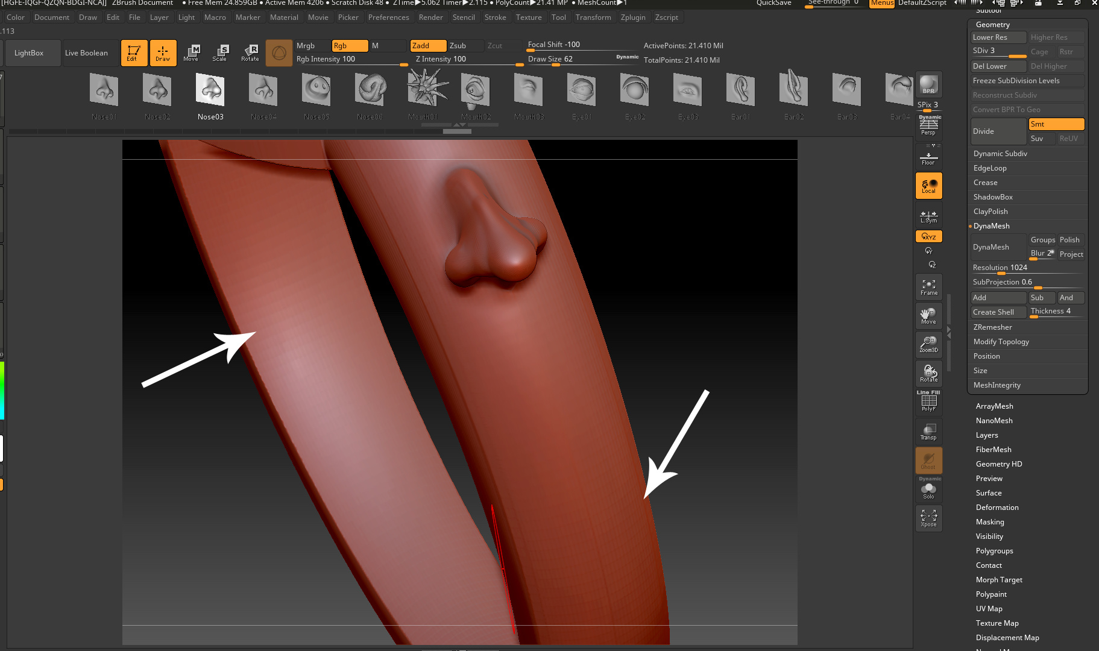1099x651 pixels.
Task: Toggle XYZ rotation mode
Action: [928, 237]
